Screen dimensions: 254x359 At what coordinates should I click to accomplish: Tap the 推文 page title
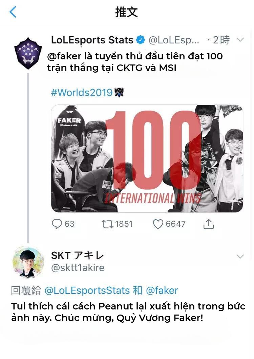click(x=127, y=12)
